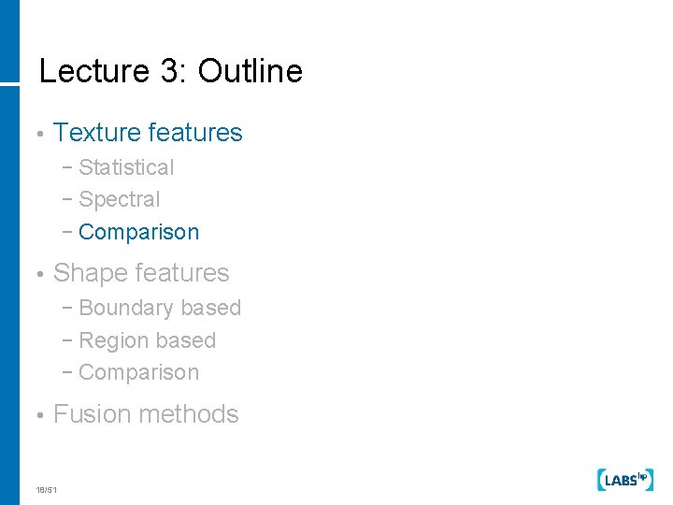The width and height of the screenshot is (673, 505).
Task: Click the "Region based" sub-item
Action: 148,341
